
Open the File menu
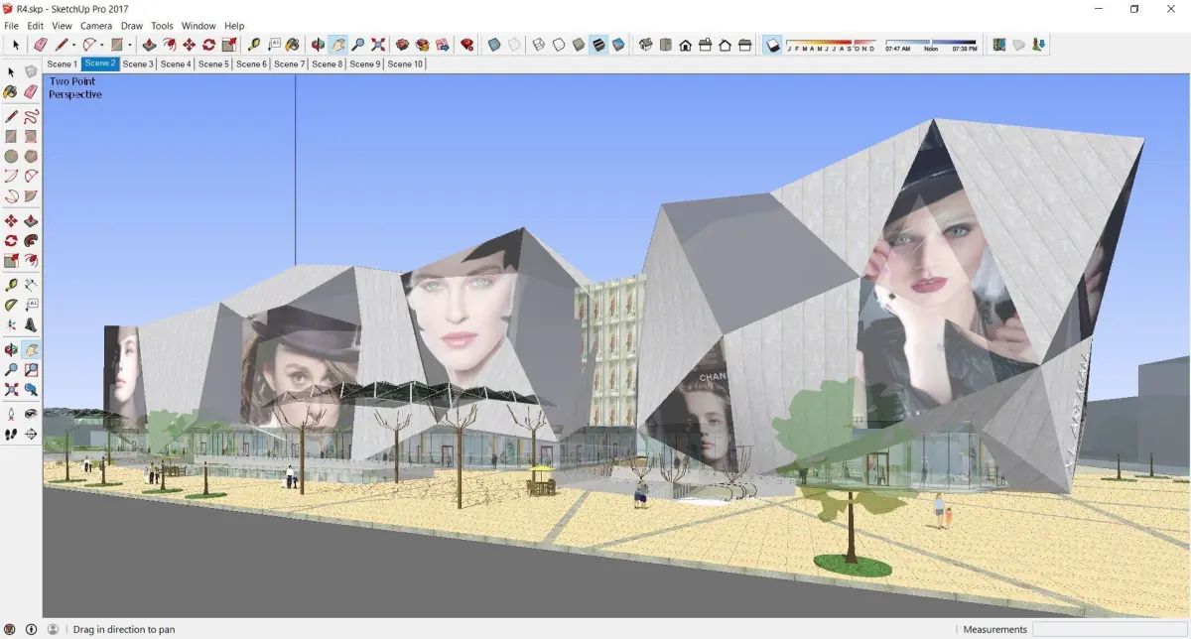pyautogui.click(x=12, y=26)
